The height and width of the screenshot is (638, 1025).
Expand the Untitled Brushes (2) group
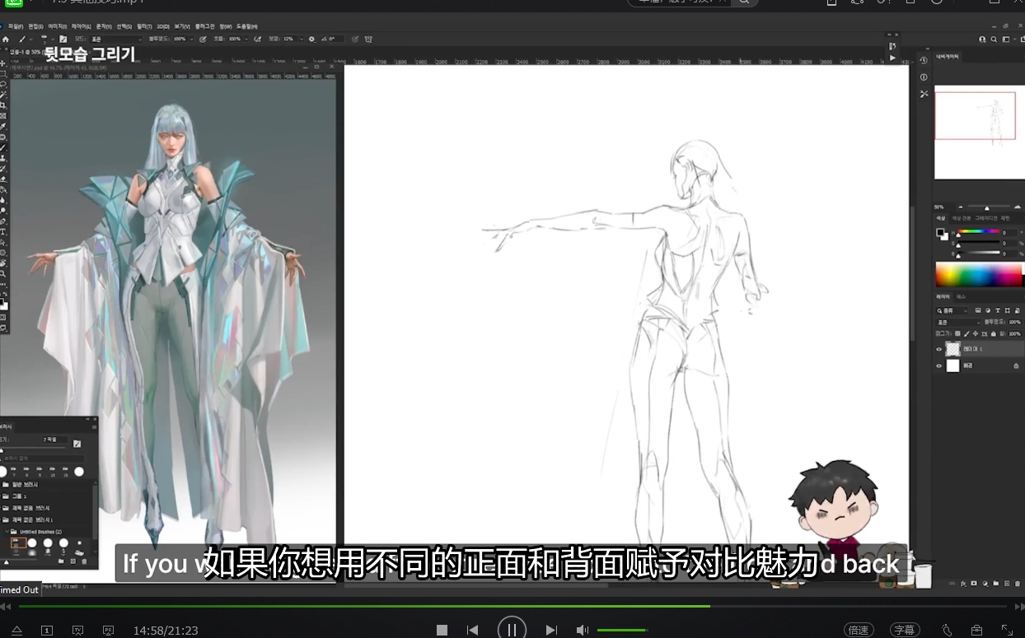coord(7,531)
